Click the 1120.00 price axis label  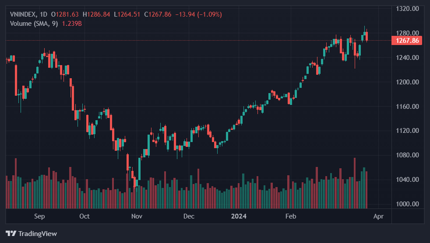(408, 131)
